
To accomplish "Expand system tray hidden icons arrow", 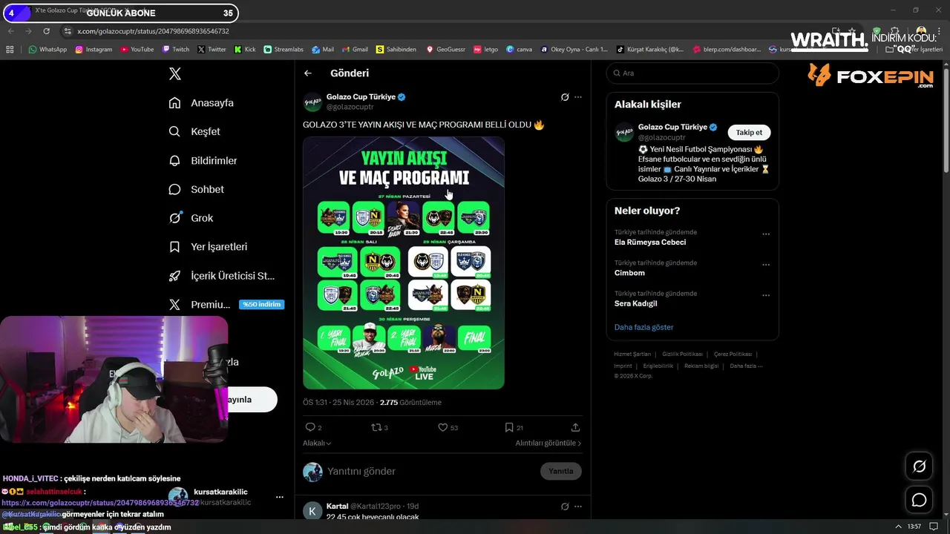I will [x=898, y=527].
